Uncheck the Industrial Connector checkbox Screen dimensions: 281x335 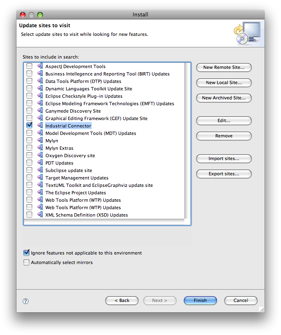29,125
